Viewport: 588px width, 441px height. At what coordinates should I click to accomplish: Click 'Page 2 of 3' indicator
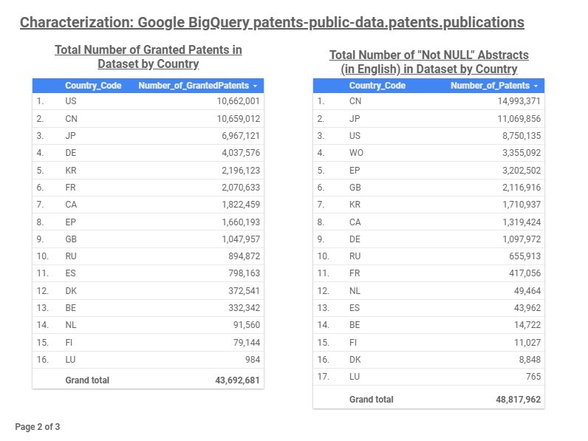pyautogui.click(x=38, y=427)
